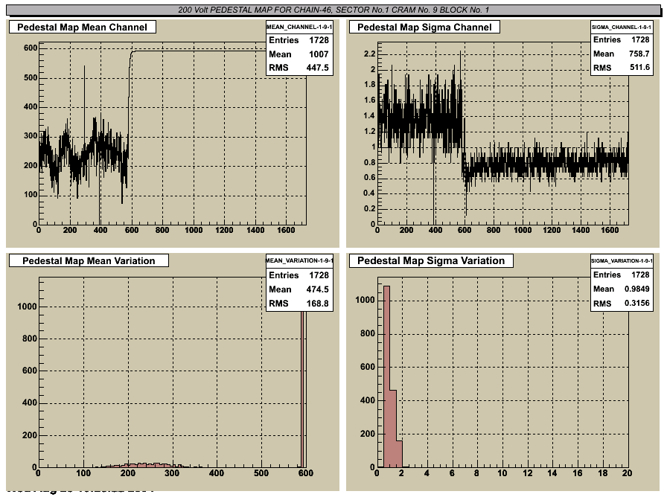The width and height of the screenshot is (667, 497).
Task: Click x-axis label 20 in Sigma Variation plot
Action: coord(627,472)
